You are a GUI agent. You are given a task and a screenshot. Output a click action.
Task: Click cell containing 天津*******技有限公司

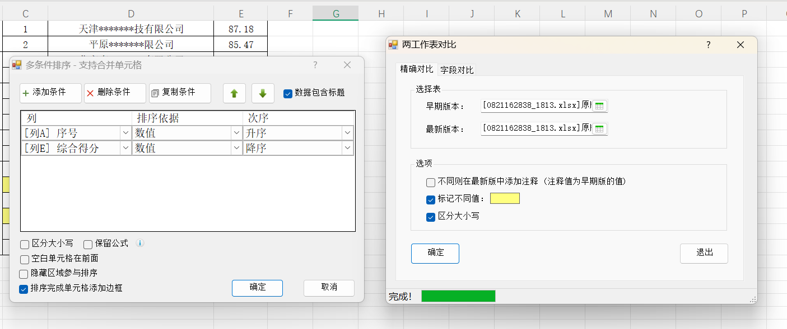131,29
